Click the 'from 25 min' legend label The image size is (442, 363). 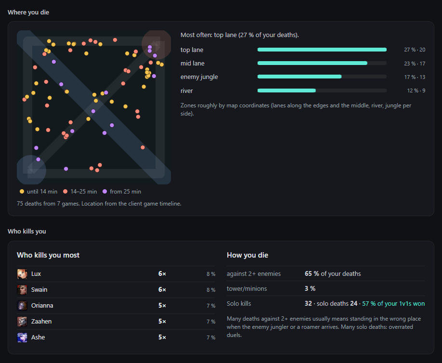coord(126,192)
